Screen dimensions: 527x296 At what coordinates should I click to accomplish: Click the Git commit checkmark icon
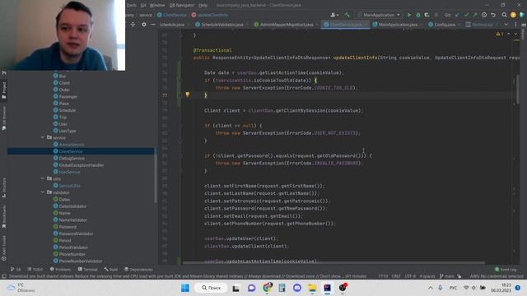pyautogui.click(x=466, y=15)
